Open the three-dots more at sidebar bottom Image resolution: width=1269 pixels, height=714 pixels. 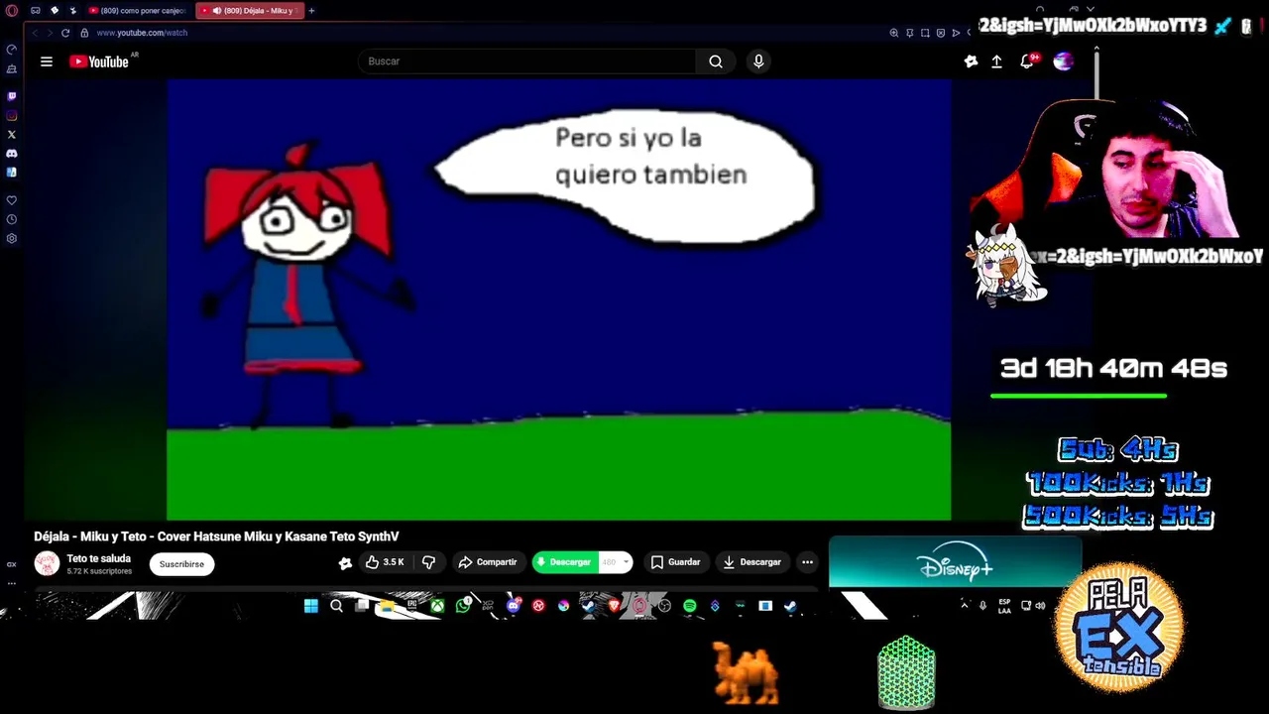pos(12,583)
